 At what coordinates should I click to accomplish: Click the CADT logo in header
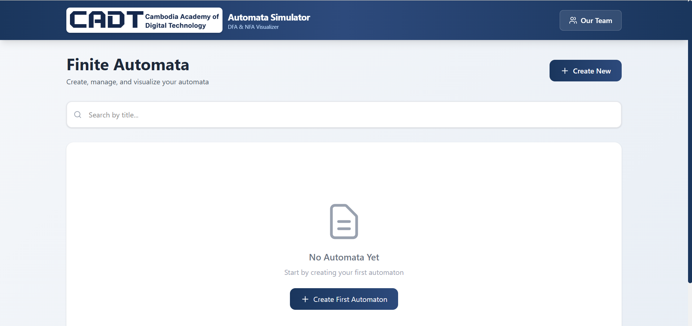coord(144,20)
